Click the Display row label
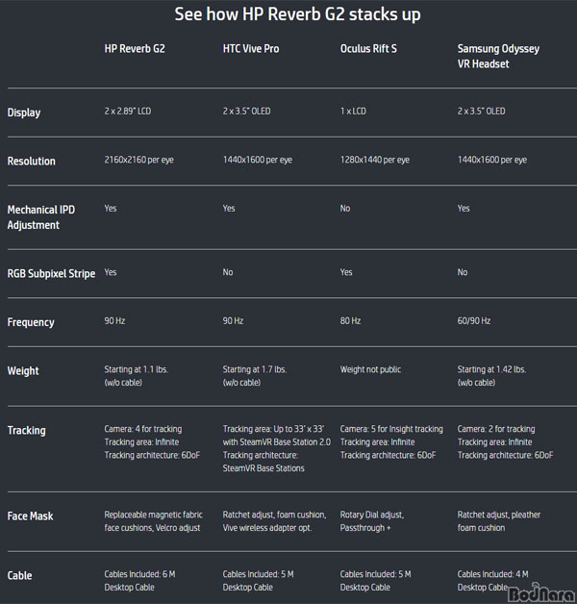This screenshot has width=577, height=604. [x=24, y=113]
